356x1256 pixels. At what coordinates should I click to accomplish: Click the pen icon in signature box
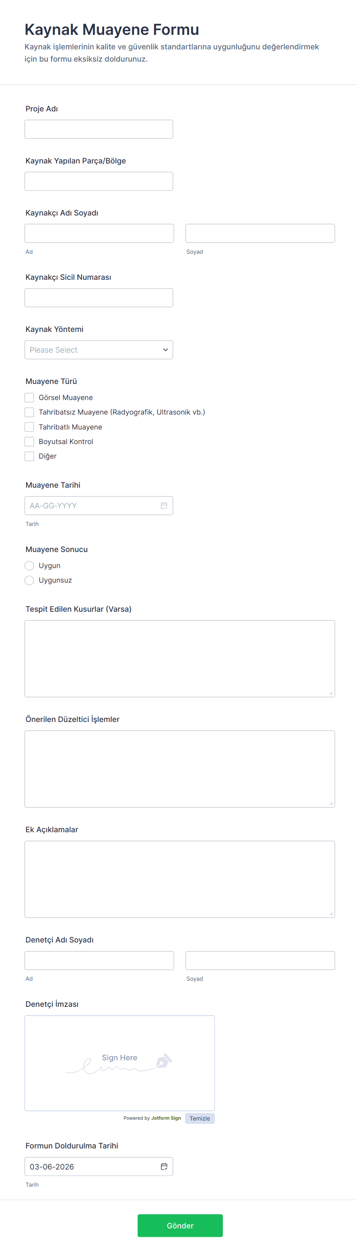pos(164,1060)
